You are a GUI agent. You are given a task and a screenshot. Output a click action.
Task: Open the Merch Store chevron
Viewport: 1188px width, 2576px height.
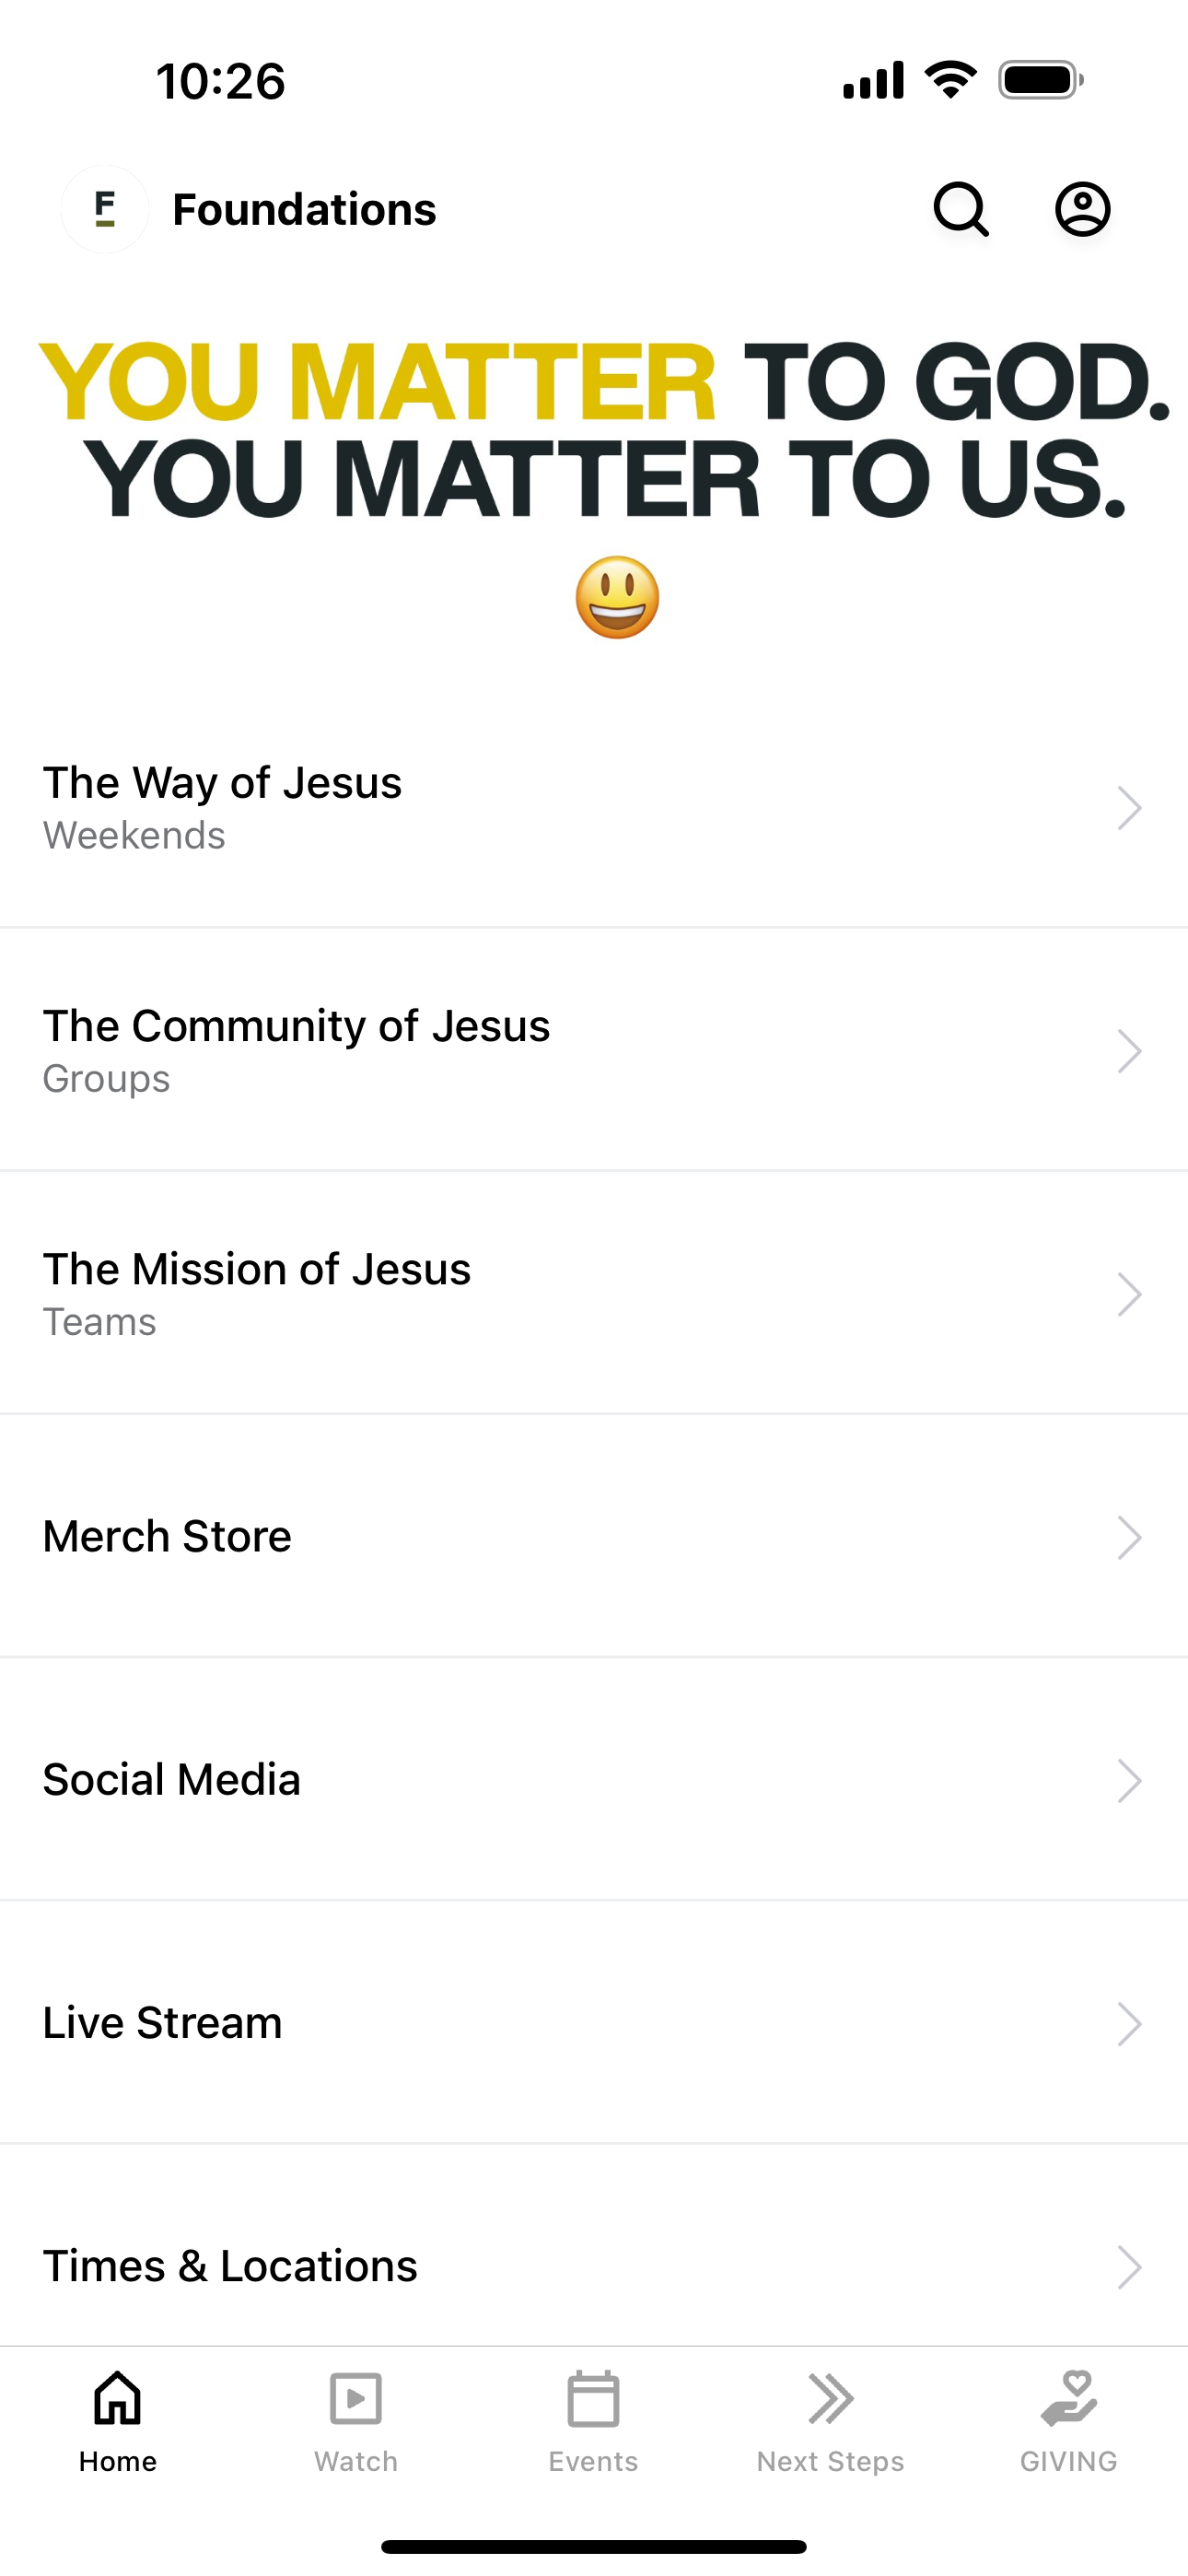click(x=1129, y=1537)
